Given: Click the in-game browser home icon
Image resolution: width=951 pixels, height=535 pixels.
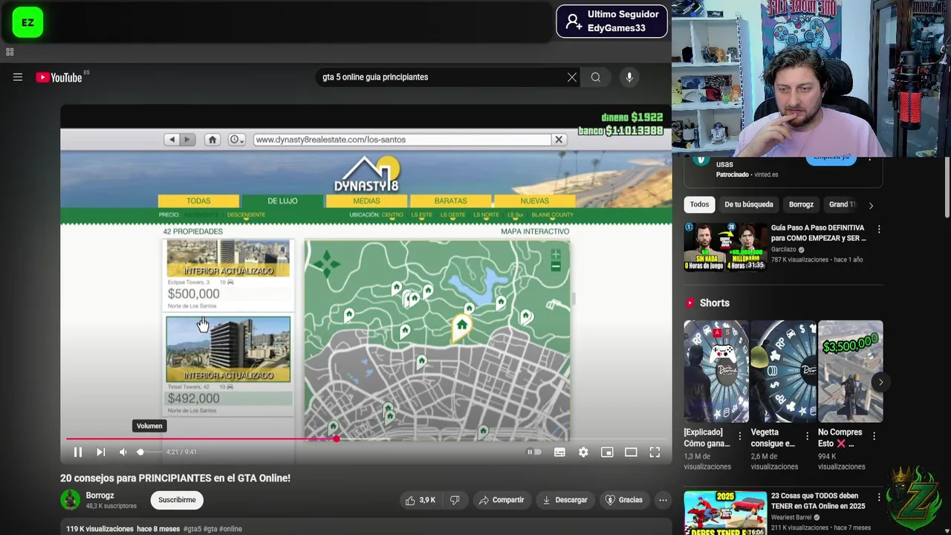Looking at the screenshot, I should 212,140.
